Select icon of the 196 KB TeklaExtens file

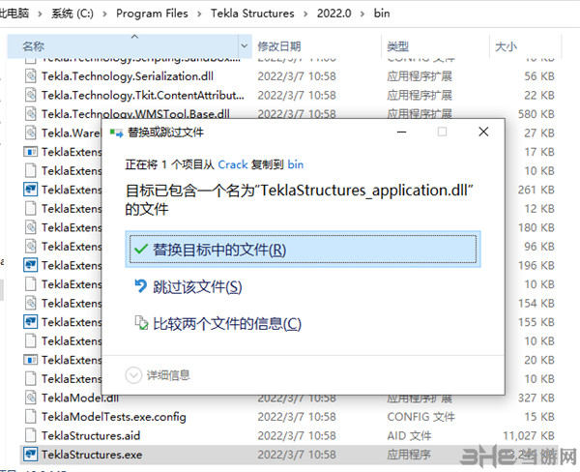tap(31, 265)
